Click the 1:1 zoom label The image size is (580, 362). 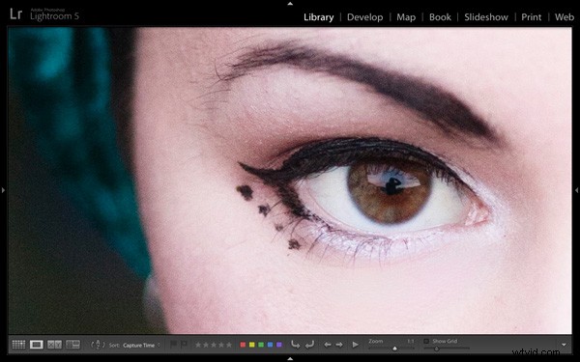(410, 342)
